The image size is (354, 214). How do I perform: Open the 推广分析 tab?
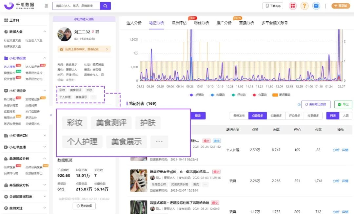pos(224,23)
